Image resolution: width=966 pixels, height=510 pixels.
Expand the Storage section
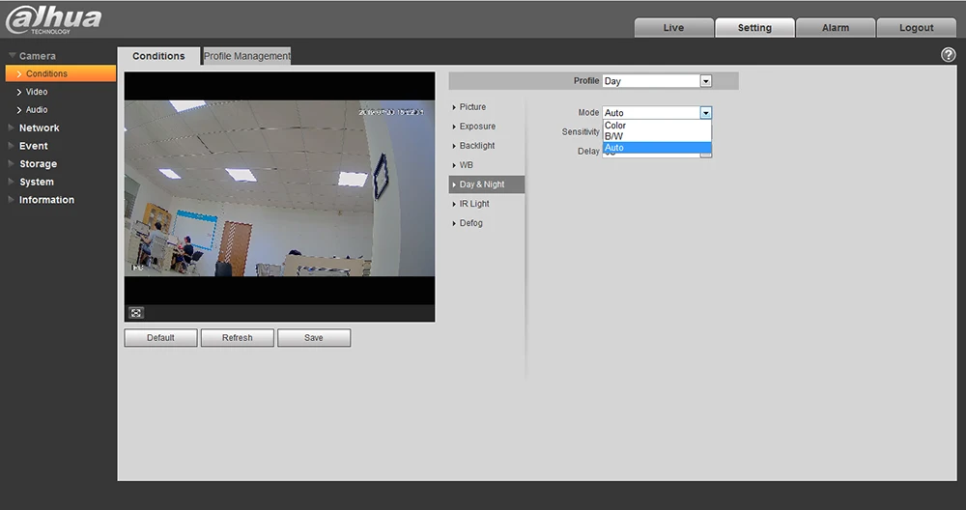pyautogui.click(x=38, y=164)
